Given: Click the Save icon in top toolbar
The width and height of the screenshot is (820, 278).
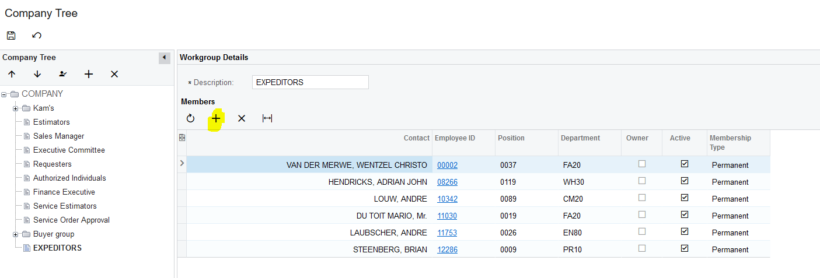Looking at the screenshot, I should [11, 36].
